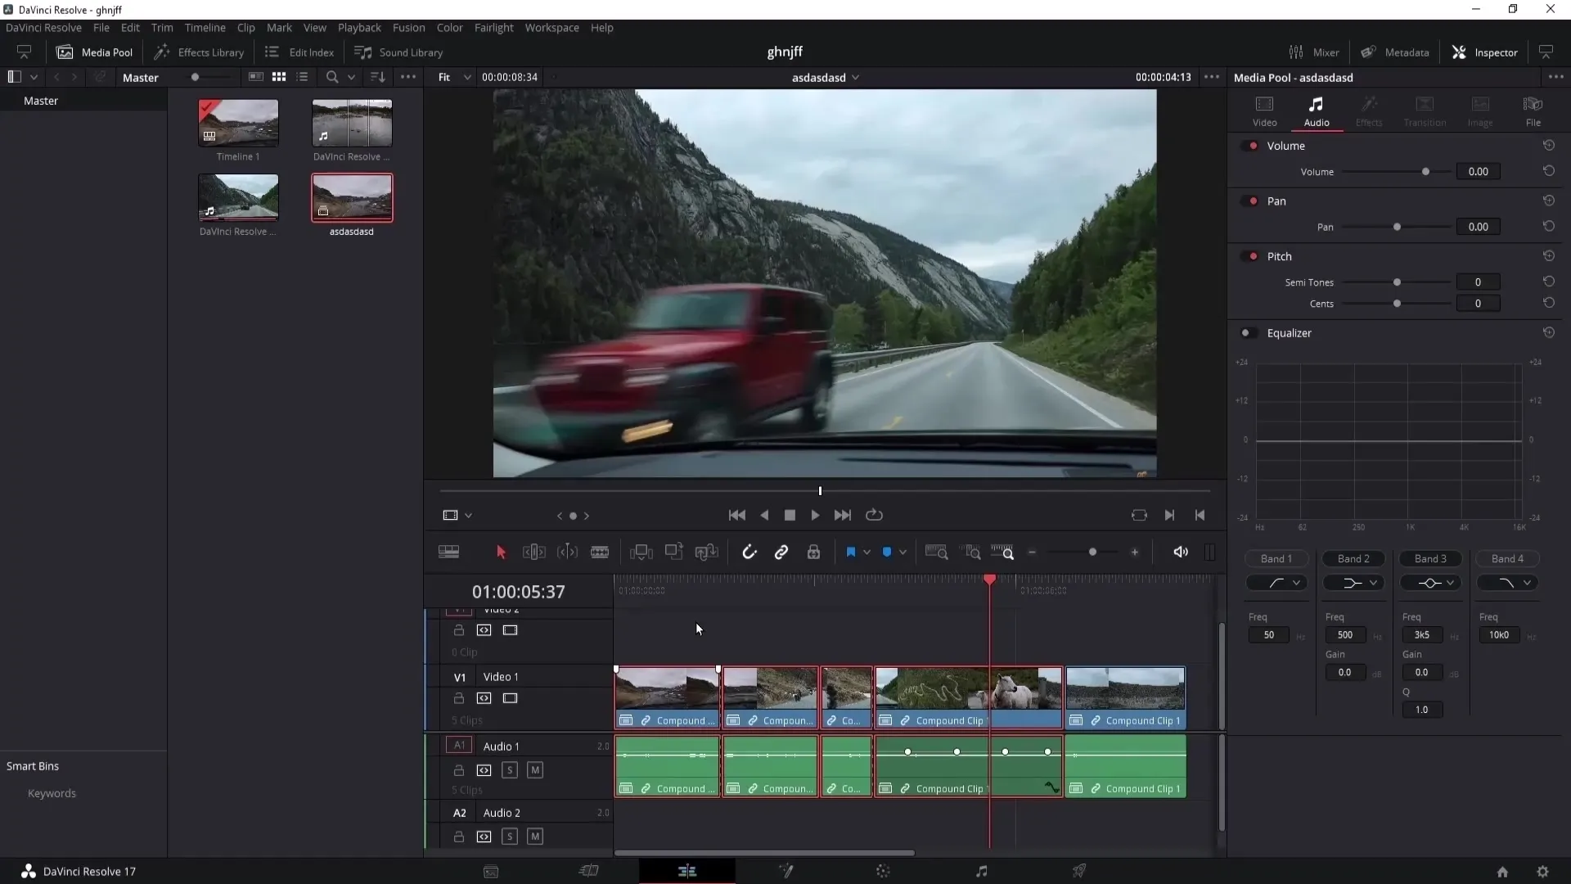Click the Play button in transport controls
The width and height of the screenshot is (1571, 884).
tap(816, 515)
